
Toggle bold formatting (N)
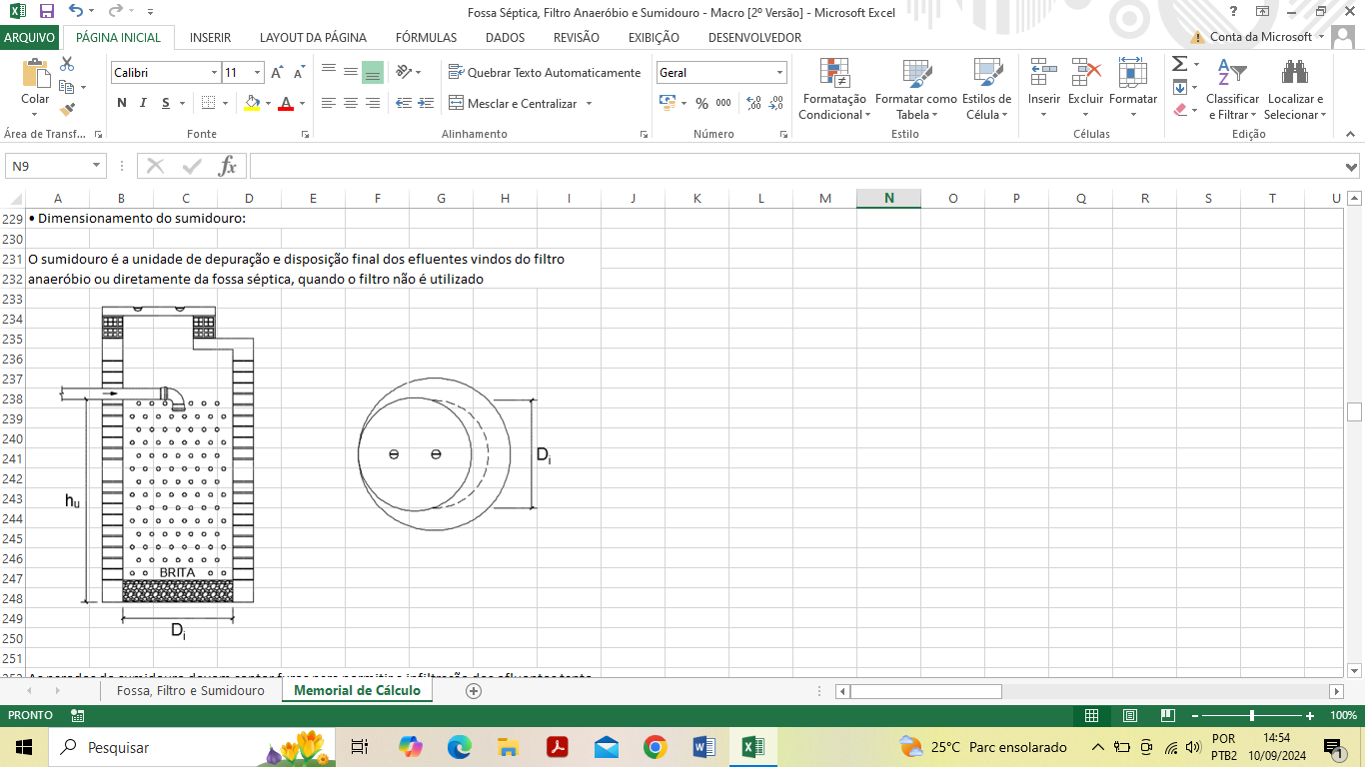pos(121,103)
